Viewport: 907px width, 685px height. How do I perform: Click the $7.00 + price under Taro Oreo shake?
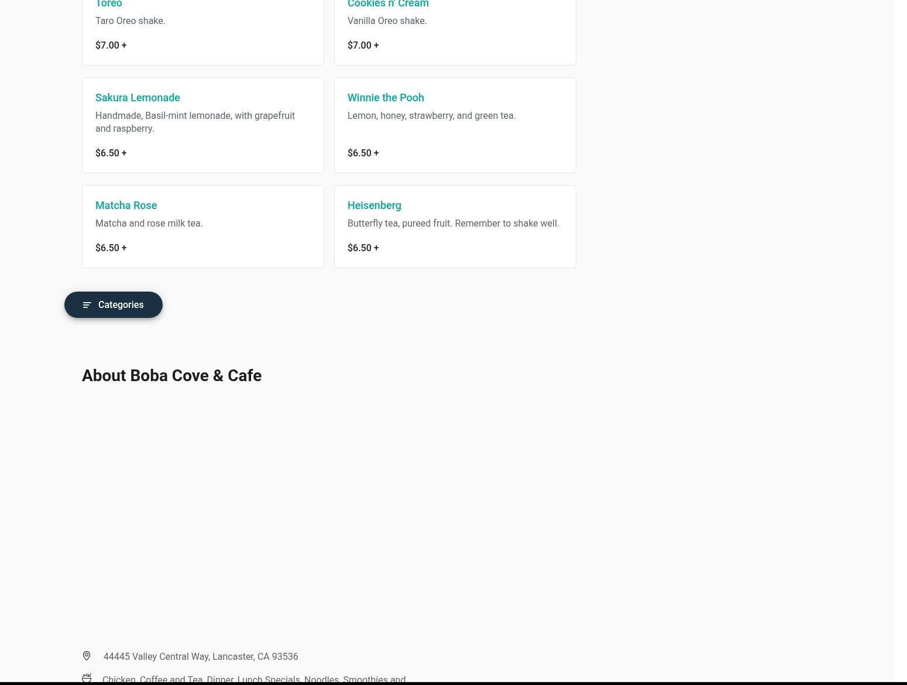(x=111, y=45)
